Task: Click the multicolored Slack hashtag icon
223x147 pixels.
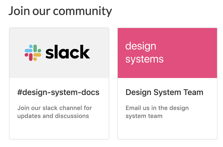Action: (x=33, y=53)
